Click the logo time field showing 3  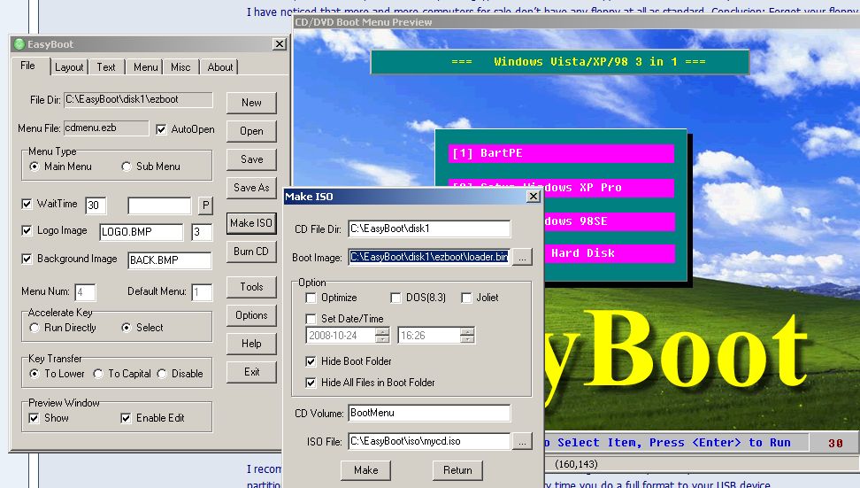pos(202,232)
